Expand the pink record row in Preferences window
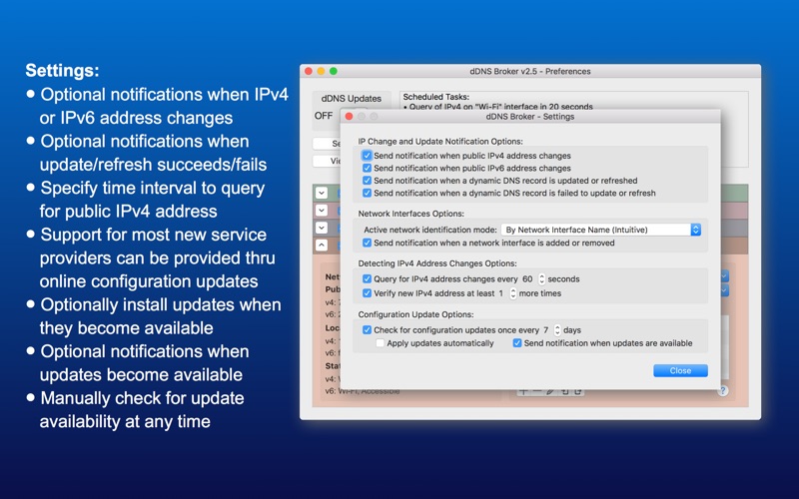Screen dimensions: 799x499 tap(322, 211)
